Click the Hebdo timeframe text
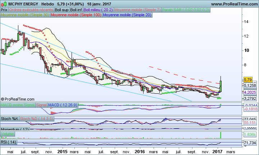Image resolution: width=259 pixels, height=155 pixels. [47, 4]
